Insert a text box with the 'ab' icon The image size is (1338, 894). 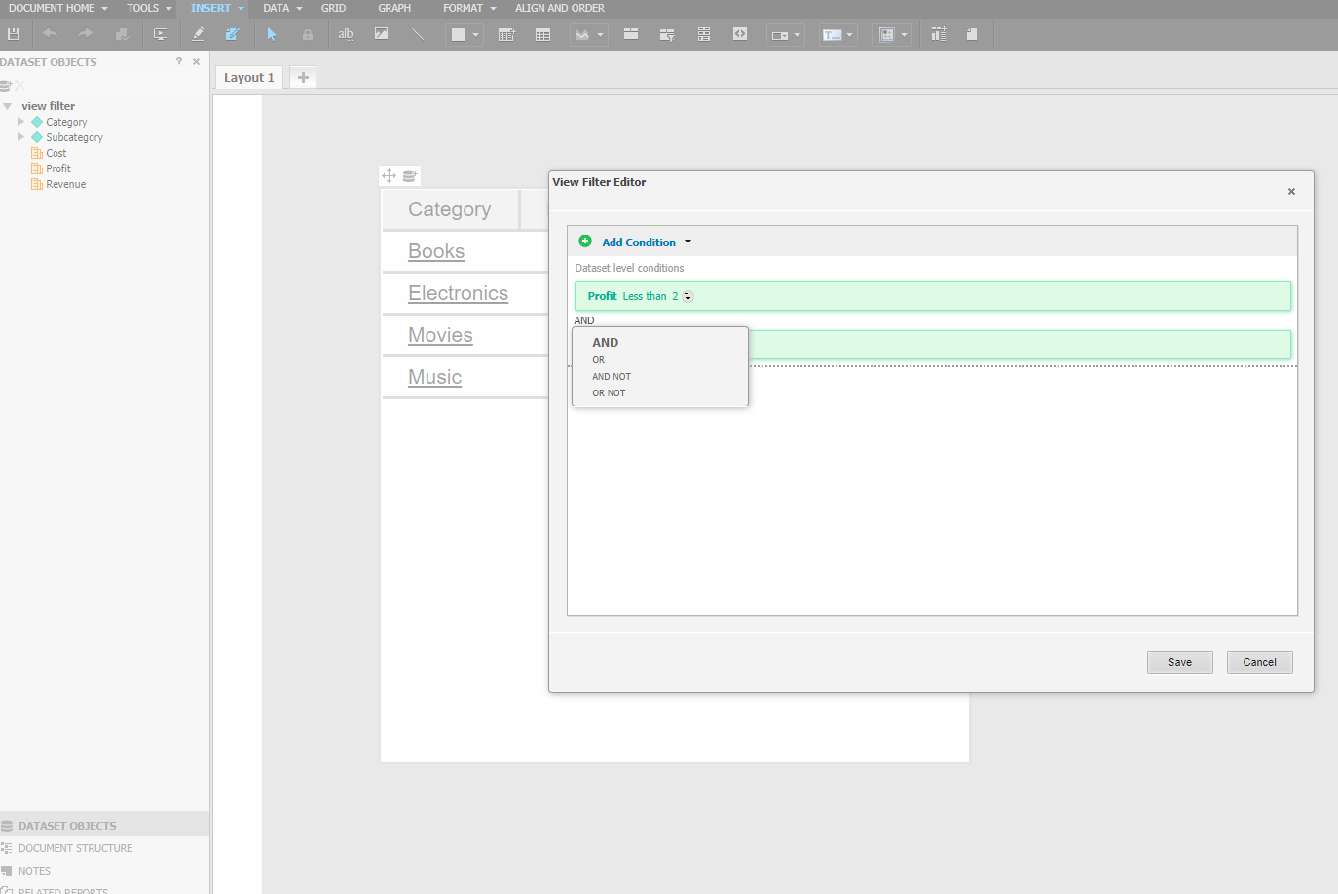(x=346, y=34)
